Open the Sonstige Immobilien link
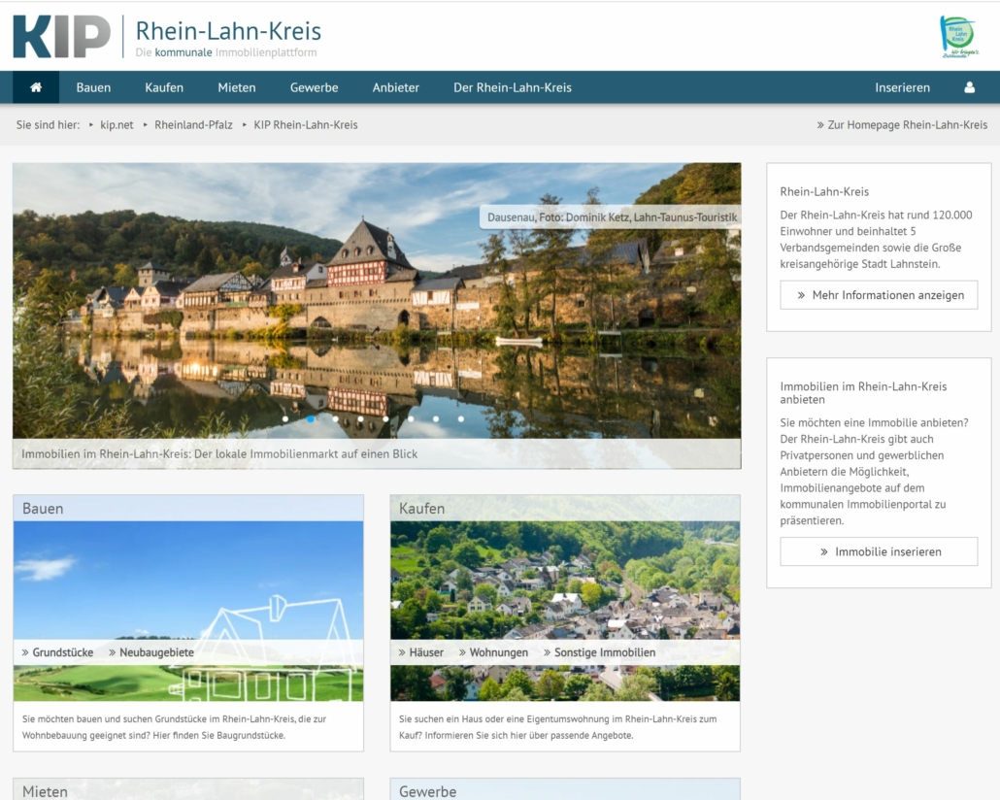The width and height of the screenshot is (1000, 800). (599, 652)
